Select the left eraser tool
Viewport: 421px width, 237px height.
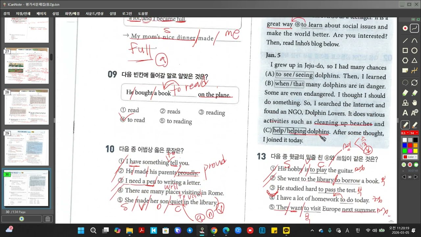click(405, 93)
